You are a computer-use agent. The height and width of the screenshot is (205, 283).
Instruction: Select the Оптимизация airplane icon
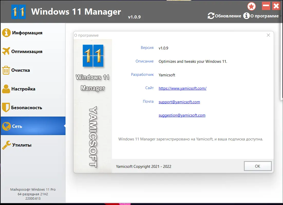(6, 51)
